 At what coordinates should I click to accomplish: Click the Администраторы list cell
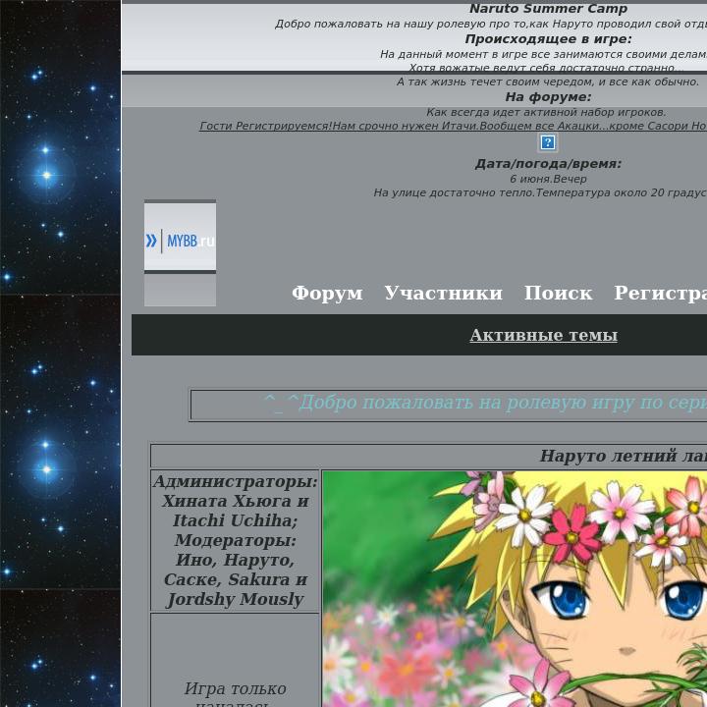click(235, 540)
